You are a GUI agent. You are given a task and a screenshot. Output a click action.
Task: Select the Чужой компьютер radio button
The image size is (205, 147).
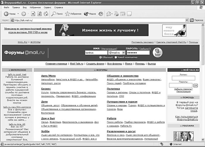coord(116,57)
